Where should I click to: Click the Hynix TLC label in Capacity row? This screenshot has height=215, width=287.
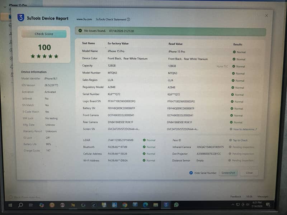point(222,66)
